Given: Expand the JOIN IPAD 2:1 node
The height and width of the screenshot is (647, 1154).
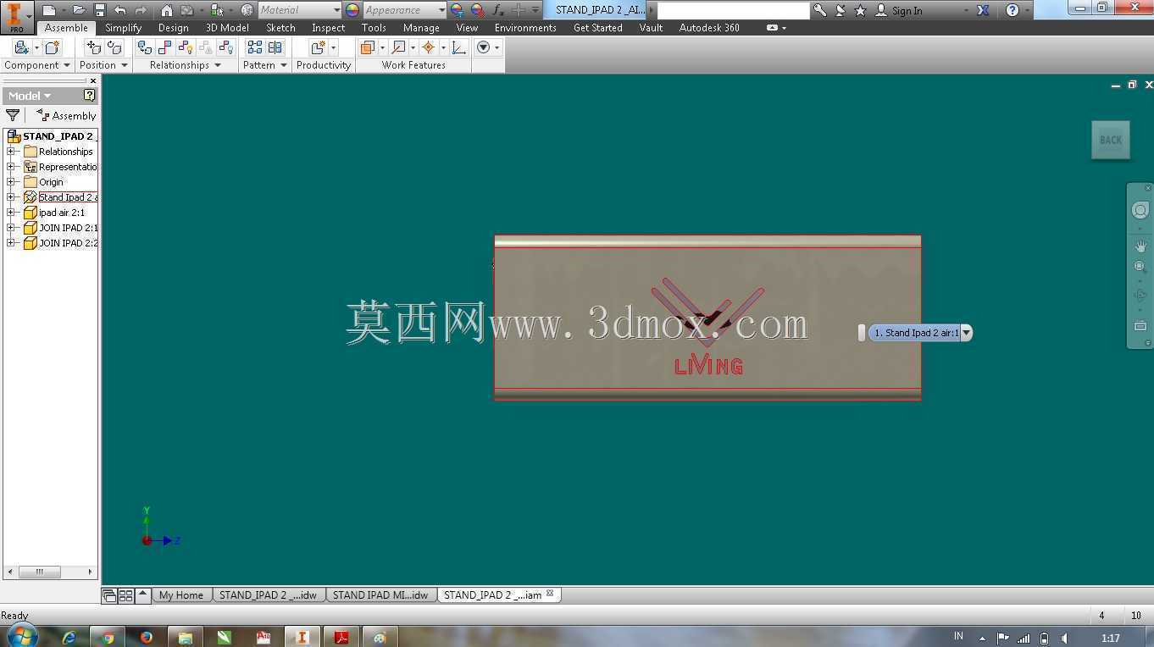Looking at the screenshot, I should click(x=11, y=228).
